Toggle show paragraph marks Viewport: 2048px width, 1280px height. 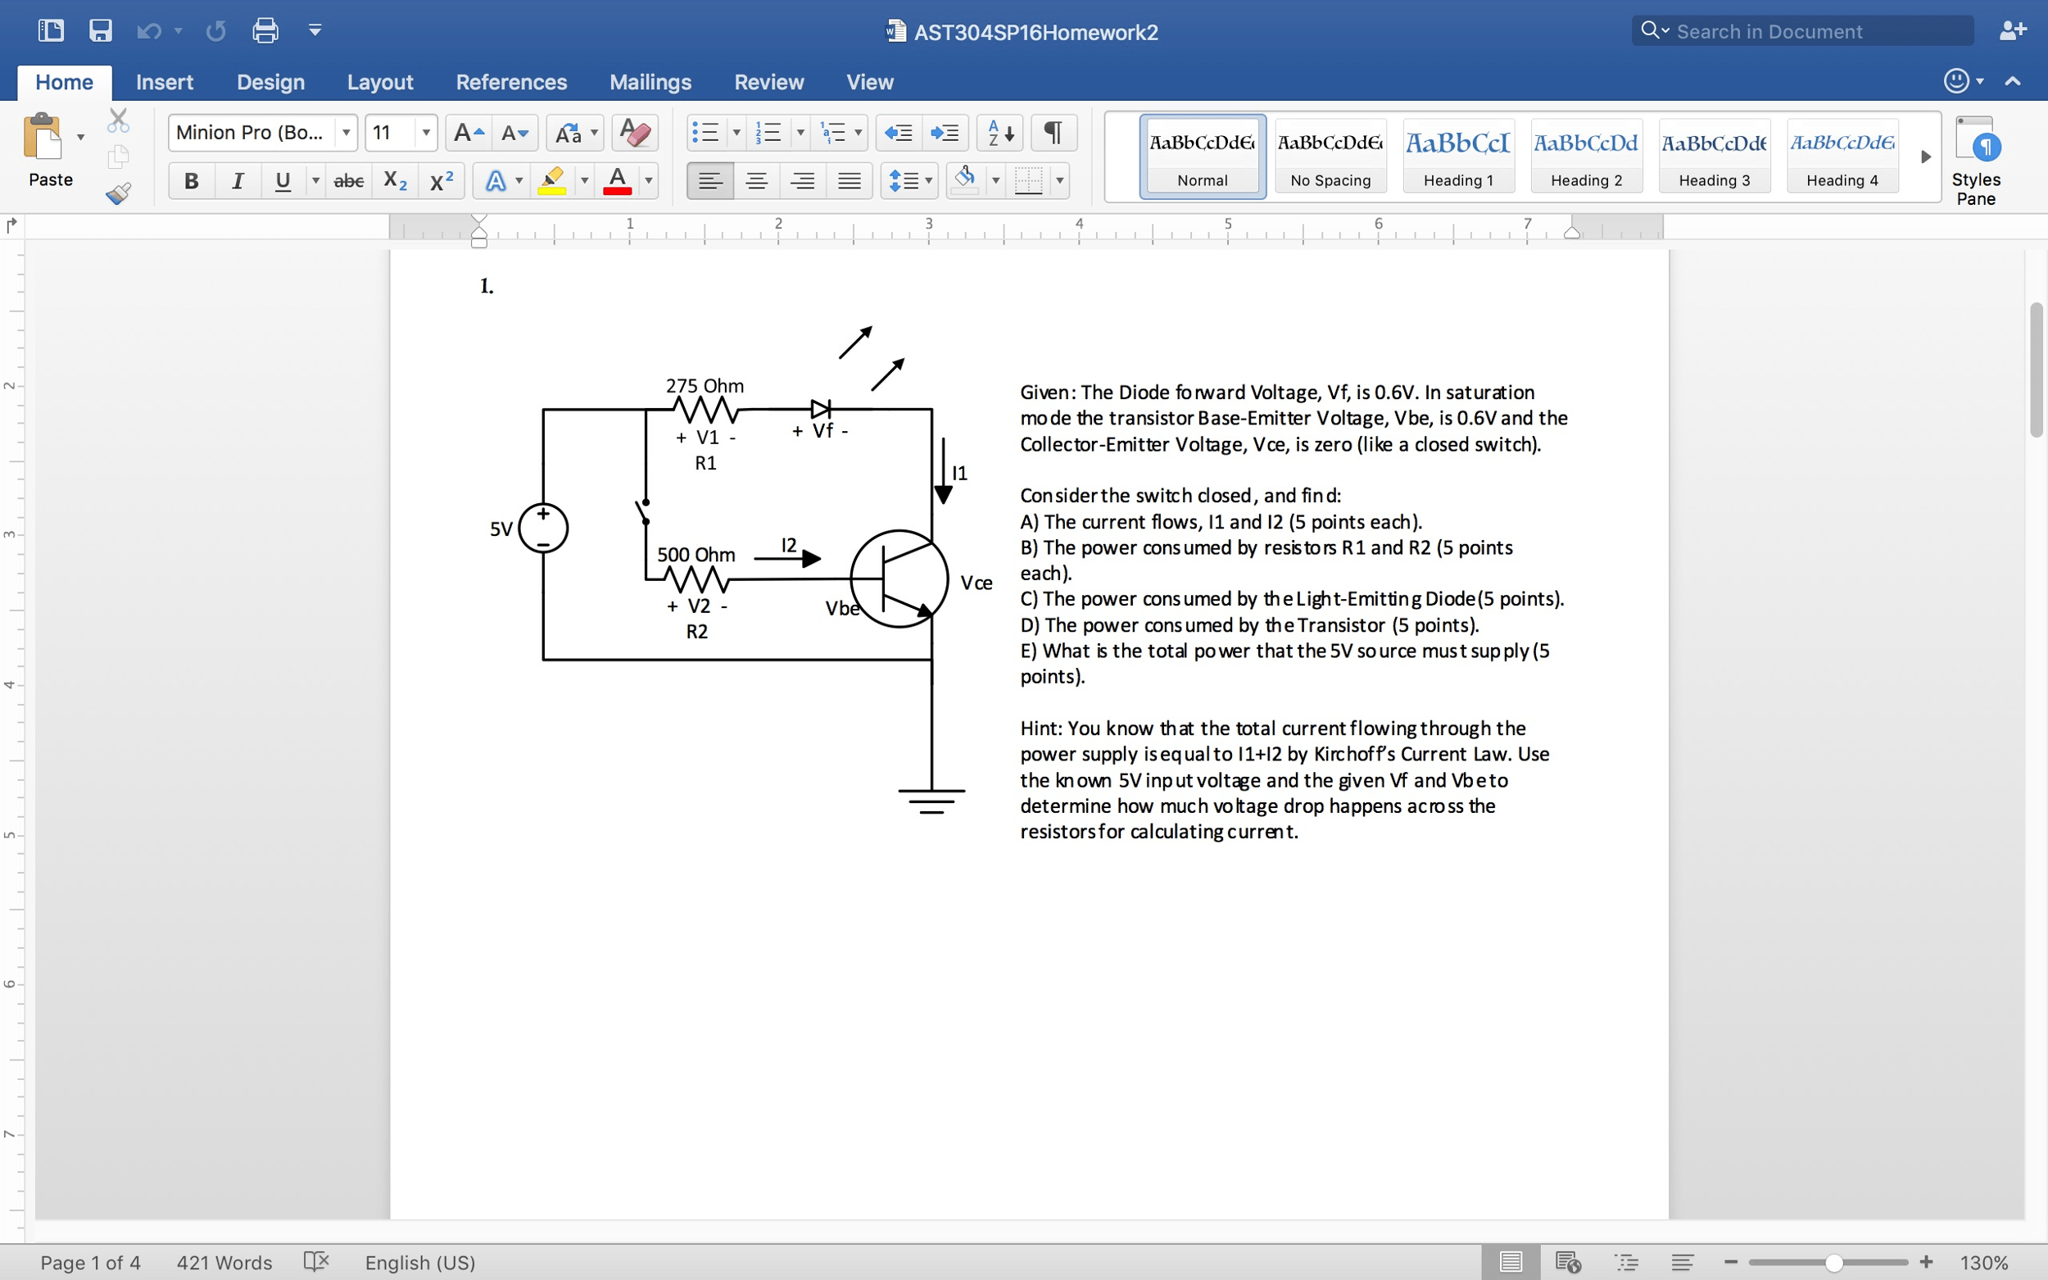(1053, 133)
